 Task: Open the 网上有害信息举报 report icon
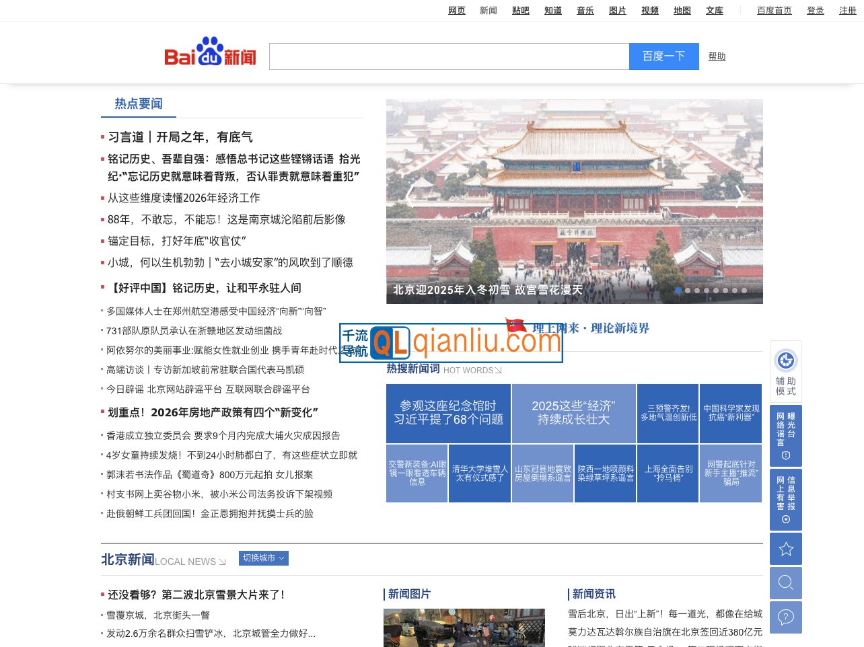(x=785, y=499)
